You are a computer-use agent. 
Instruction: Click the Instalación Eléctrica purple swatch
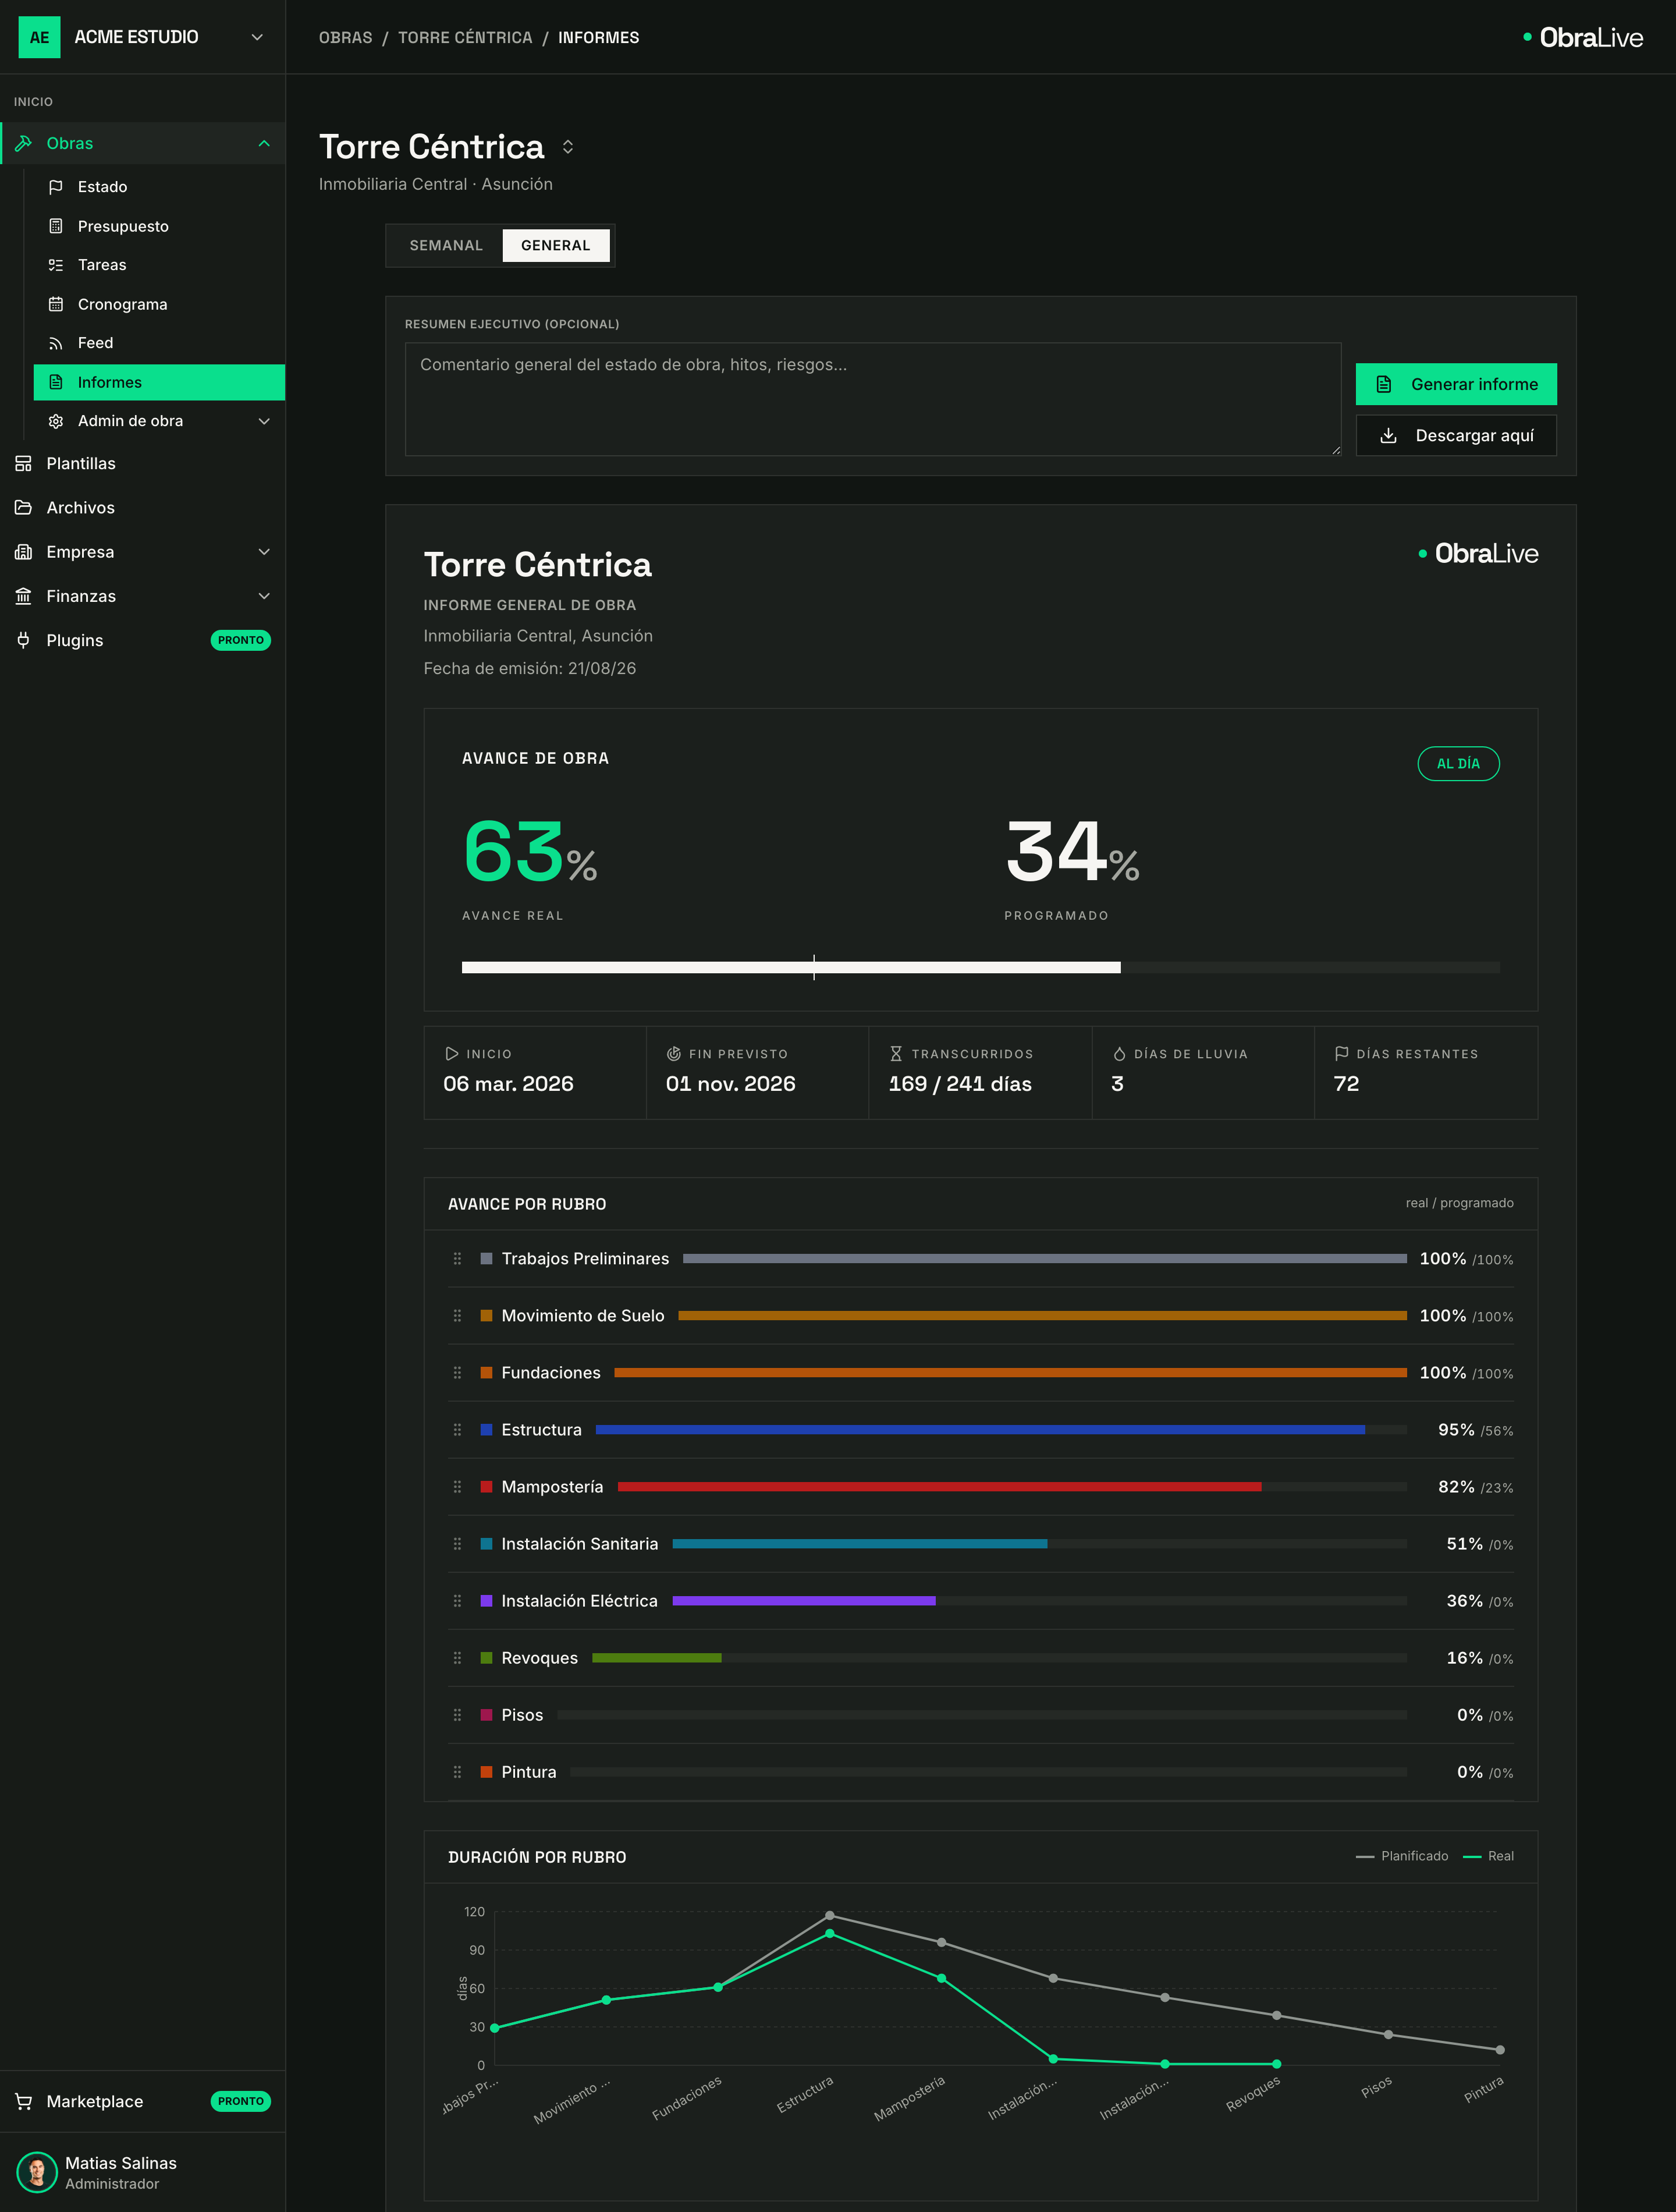(x=486, y=1601)
